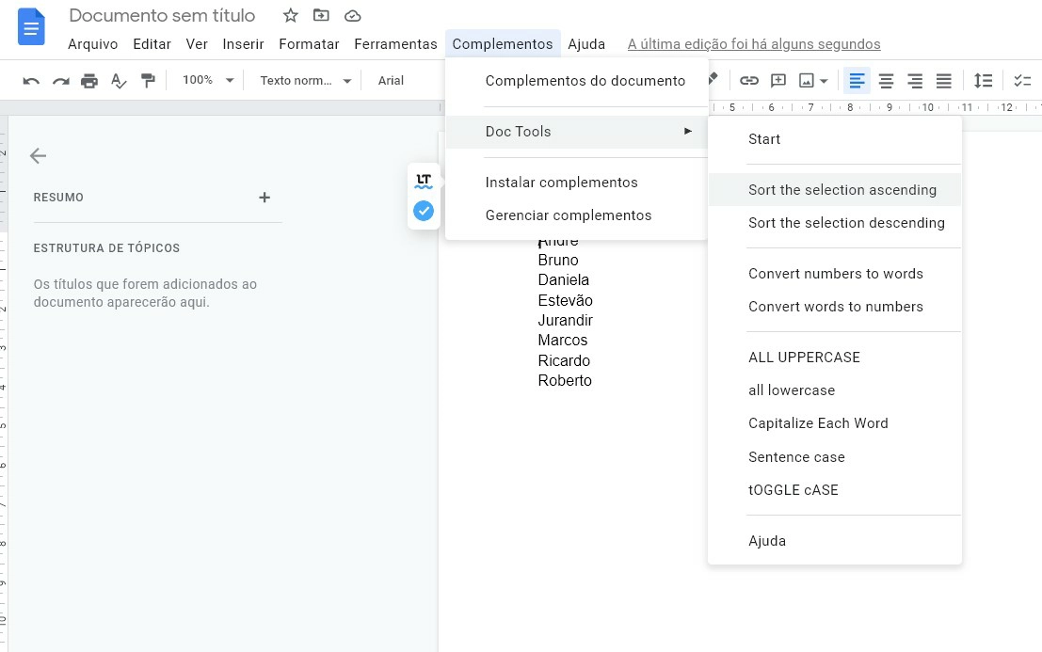Open the Ver menu
This screenshot has height=652, width=1042.
(197, 44)
